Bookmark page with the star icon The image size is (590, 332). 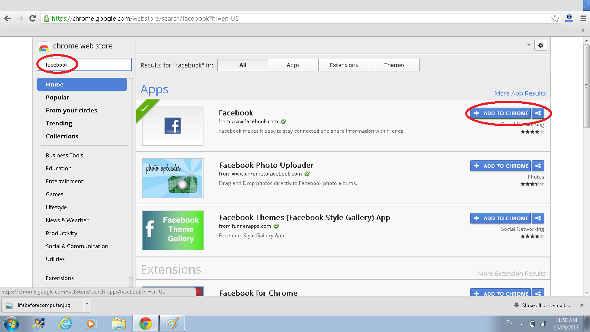coord(555,19)
